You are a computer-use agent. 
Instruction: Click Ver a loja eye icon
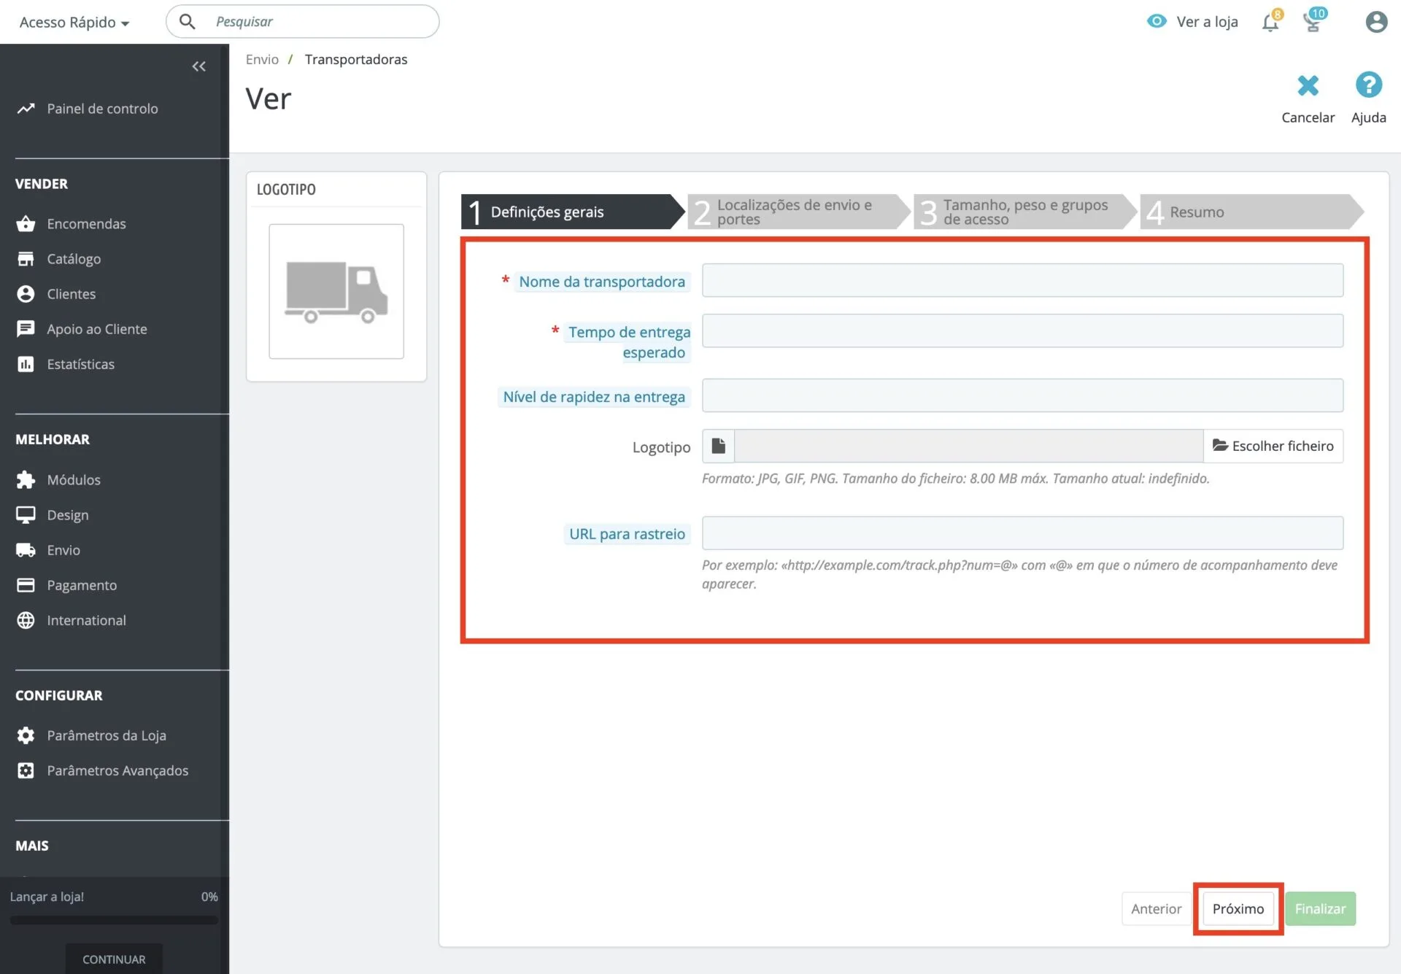(1157, 21)
